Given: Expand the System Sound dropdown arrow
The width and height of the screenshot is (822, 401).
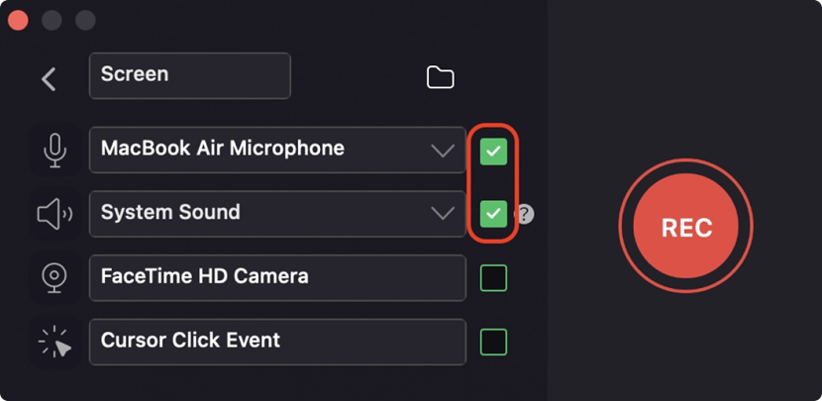Looking at the screenshot, I should click(442, 213).
